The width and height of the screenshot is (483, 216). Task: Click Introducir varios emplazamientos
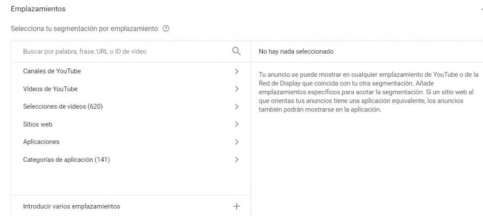72,207
